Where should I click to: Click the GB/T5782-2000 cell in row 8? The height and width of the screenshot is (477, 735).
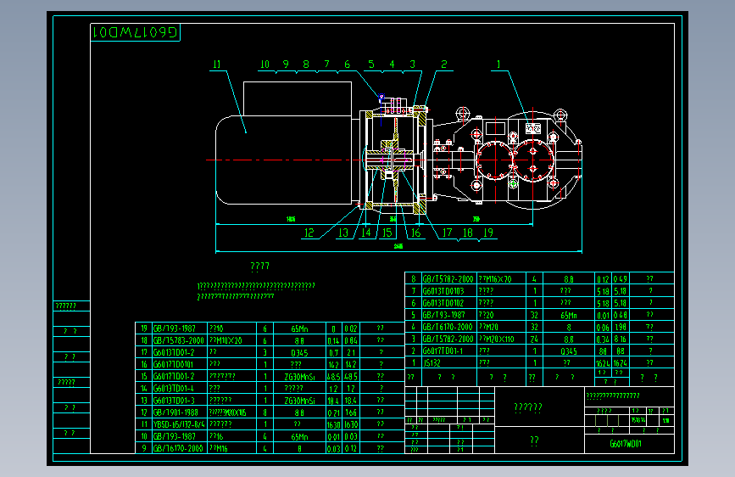point(448,279)
